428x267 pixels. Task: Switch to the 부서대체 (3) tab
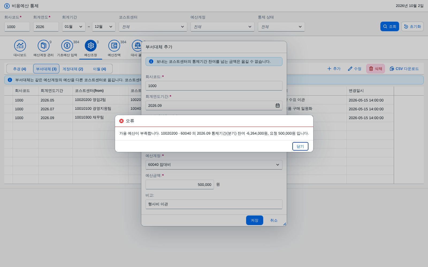tap(46, 69)
